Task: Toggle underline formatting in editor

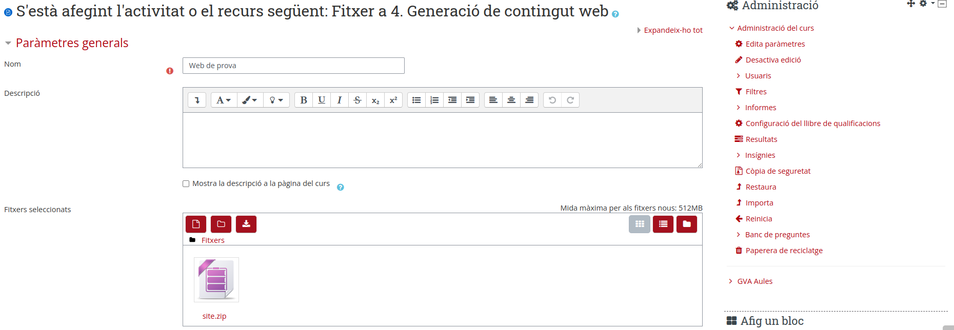Action: pyautogui.click(x=322, y=100)
